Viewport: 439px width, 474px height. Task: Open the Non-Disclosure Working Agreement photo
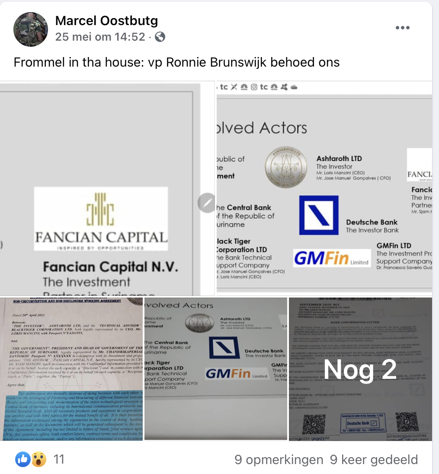71,369
